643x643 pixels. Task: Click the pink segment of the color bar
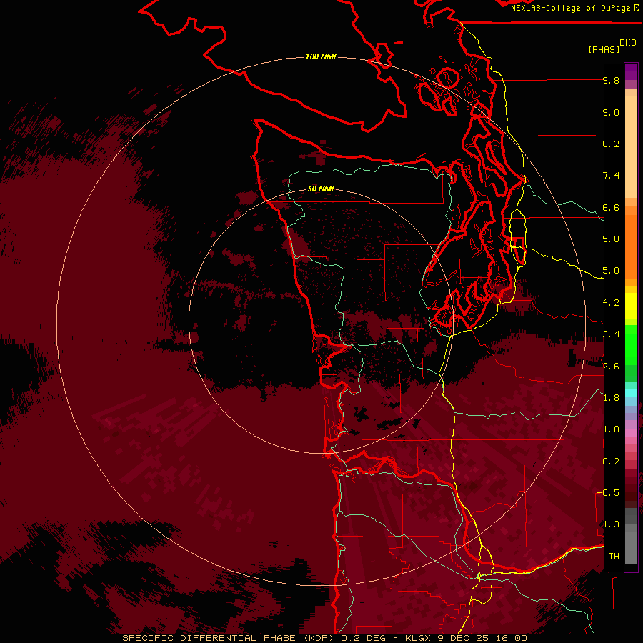(631, 433)
